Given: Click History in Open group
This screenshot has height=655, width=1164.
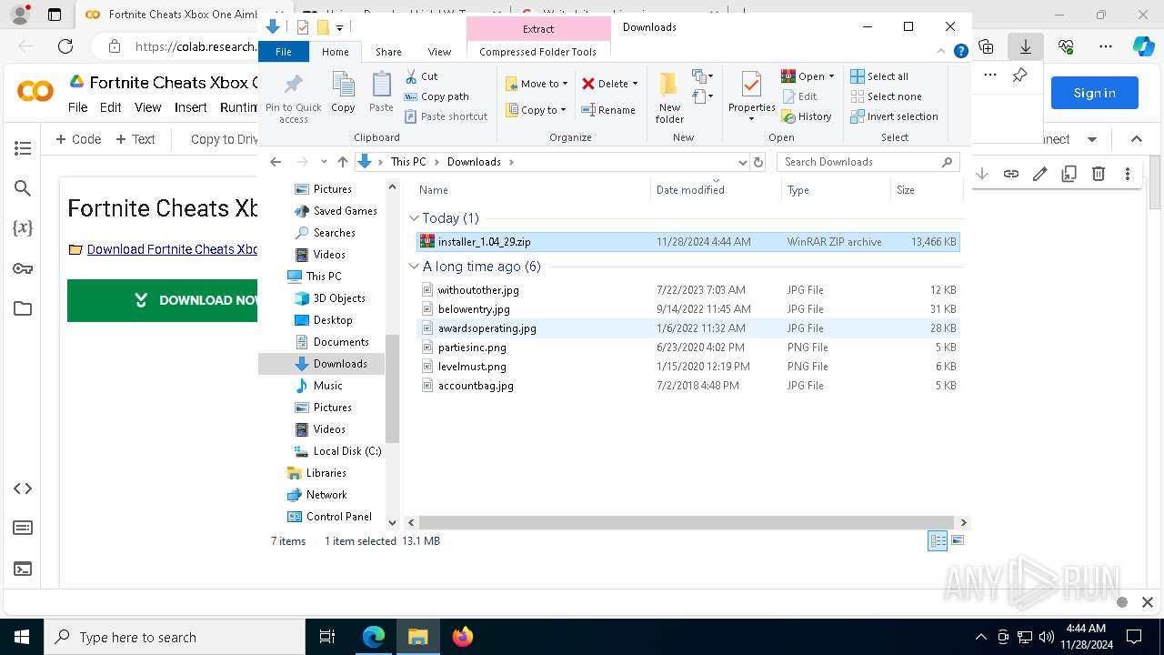Looking at the screenshot, I should coord(807,116).
